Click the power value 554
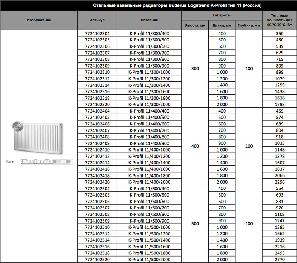 point(279,188)
